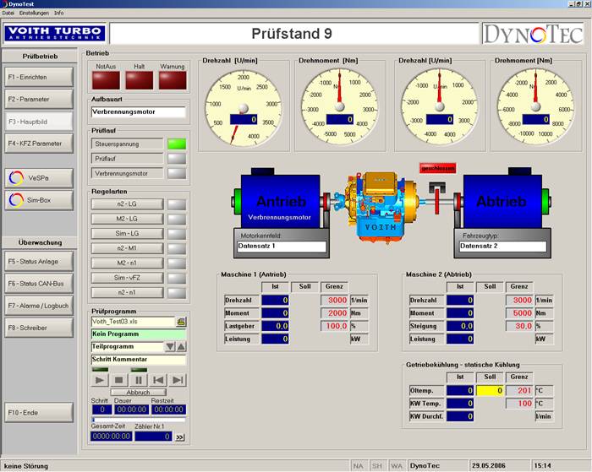
Task: Click Teilprogramm down arrow
Action: pyautogui.click(x=169, y=347)
